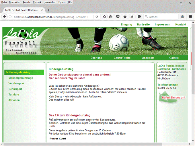Open the Hilfe menu

pos(69,2)
